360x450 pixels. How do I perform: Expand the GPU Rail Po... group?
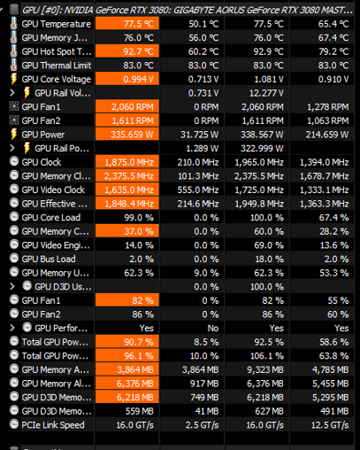point(12,148)
